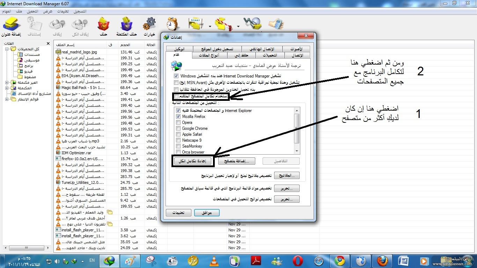Click تعليمات (Help) button in settings dialog
This screenshot has width=477, height=268.
coord(178,213)
